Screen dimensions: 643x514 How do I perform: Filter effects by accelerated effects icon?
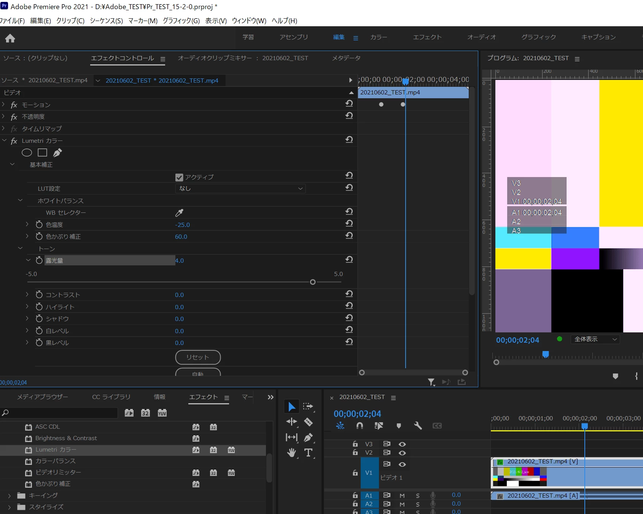point(129,413)
